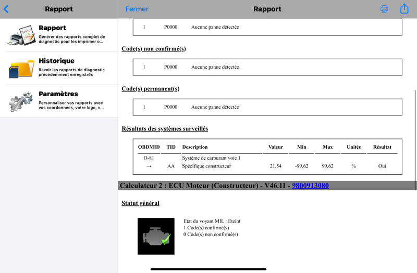Image resolution: width=417 pixels, height=273 pixels.
Task: Click P0000 under Code(s) non confirmé(s)
Action: pos(171,67)
